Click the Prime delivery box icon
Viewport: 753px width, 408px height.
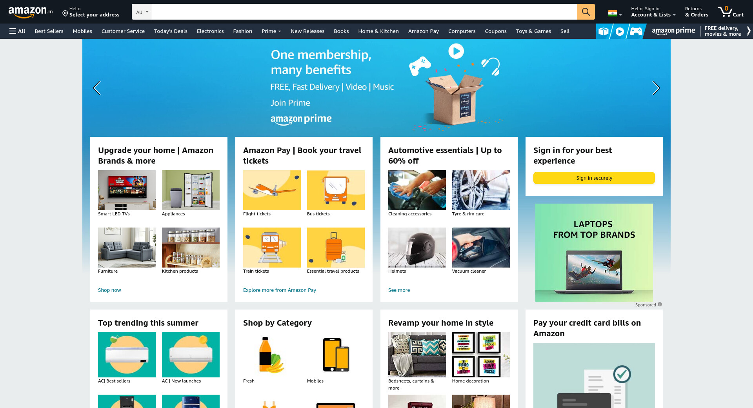pyautogui.click(x=604, y=31)
